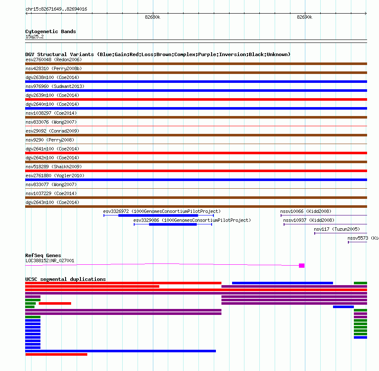Select the short red segmental duplication bar

[55, 303]
